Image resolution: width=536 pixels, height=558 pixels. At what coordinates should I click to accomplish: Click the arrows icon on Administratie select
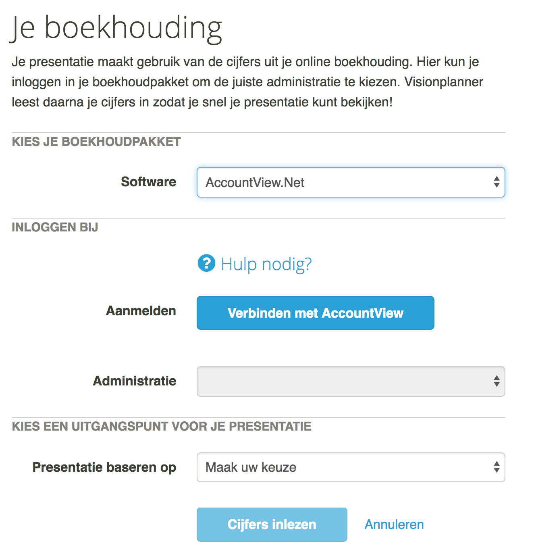tap(497, 381)
